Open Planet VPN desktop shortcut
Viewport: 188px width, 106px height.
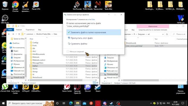[36, 6]
